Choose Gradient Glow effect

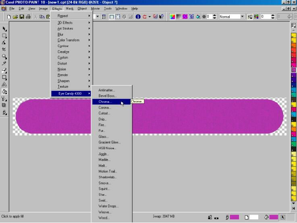click(x=112, y=142)
